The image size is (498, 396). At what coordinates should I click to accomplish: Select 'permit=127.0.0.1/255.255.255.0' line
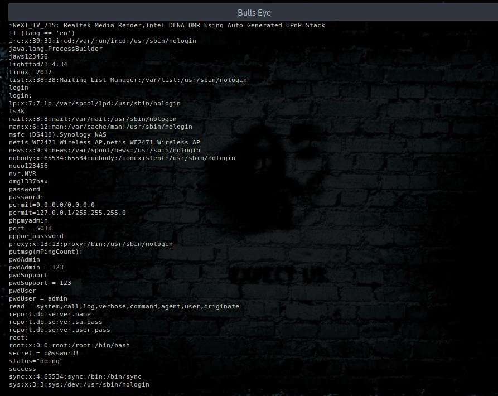click(67, 213)
